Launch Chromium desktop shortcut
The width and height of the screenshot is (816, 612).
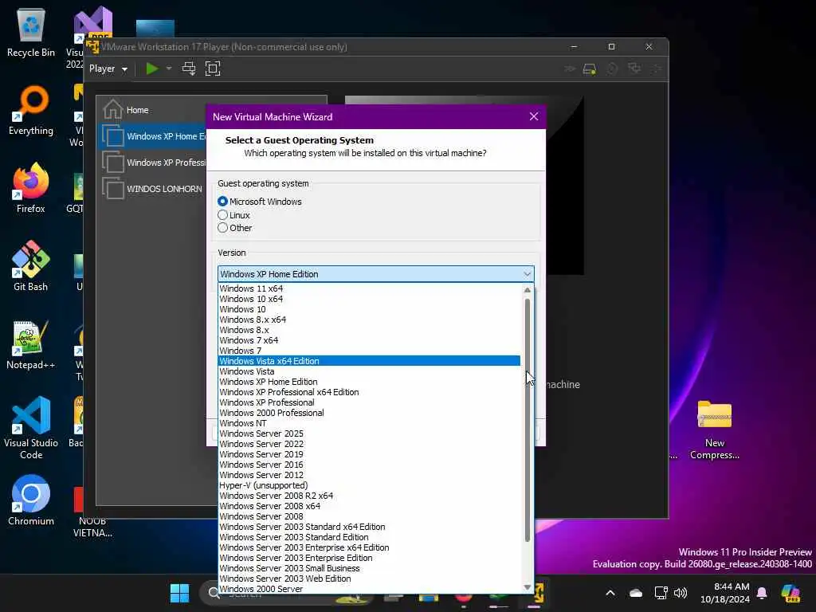31,500
